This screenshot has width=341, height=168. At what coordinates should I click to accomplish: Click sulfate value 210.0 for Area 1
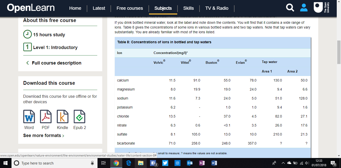point(278,134)
